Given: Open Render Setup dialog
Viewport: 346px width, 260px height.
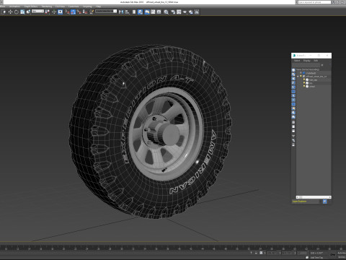Looking at the screenshot, I should tap(173, 12).
